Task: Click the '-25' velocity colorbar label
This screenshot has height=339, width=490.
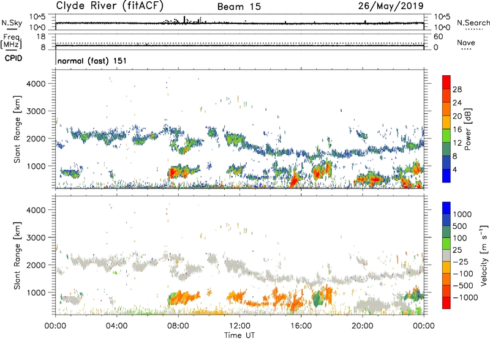Action: pos(461,262)
